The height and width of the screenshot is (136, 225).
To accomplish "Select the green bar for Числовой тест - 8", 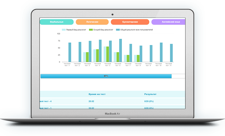I will tap(138, 58).
